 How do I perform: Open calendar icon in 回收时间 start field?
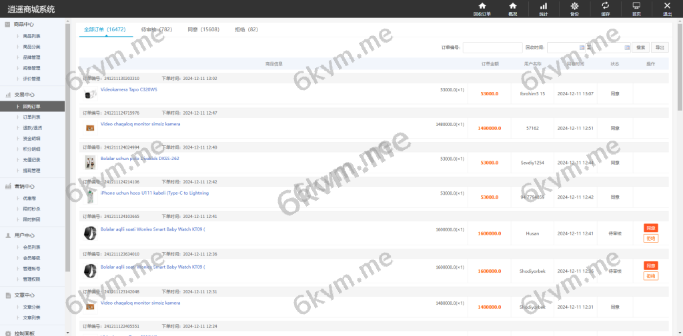(582, 47)
